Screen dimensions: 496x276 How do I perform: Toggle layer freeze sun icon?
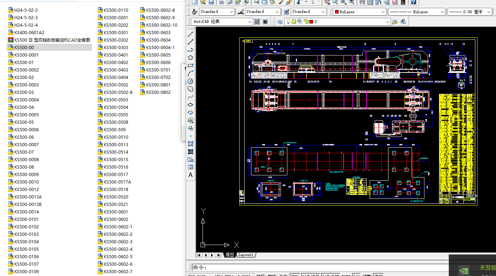294,22
